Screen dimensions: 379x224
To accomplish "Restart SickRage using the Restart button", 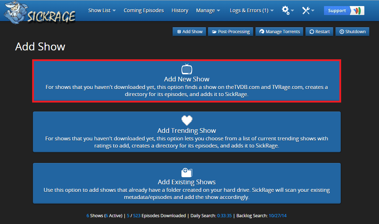I will tap(319, 32).
